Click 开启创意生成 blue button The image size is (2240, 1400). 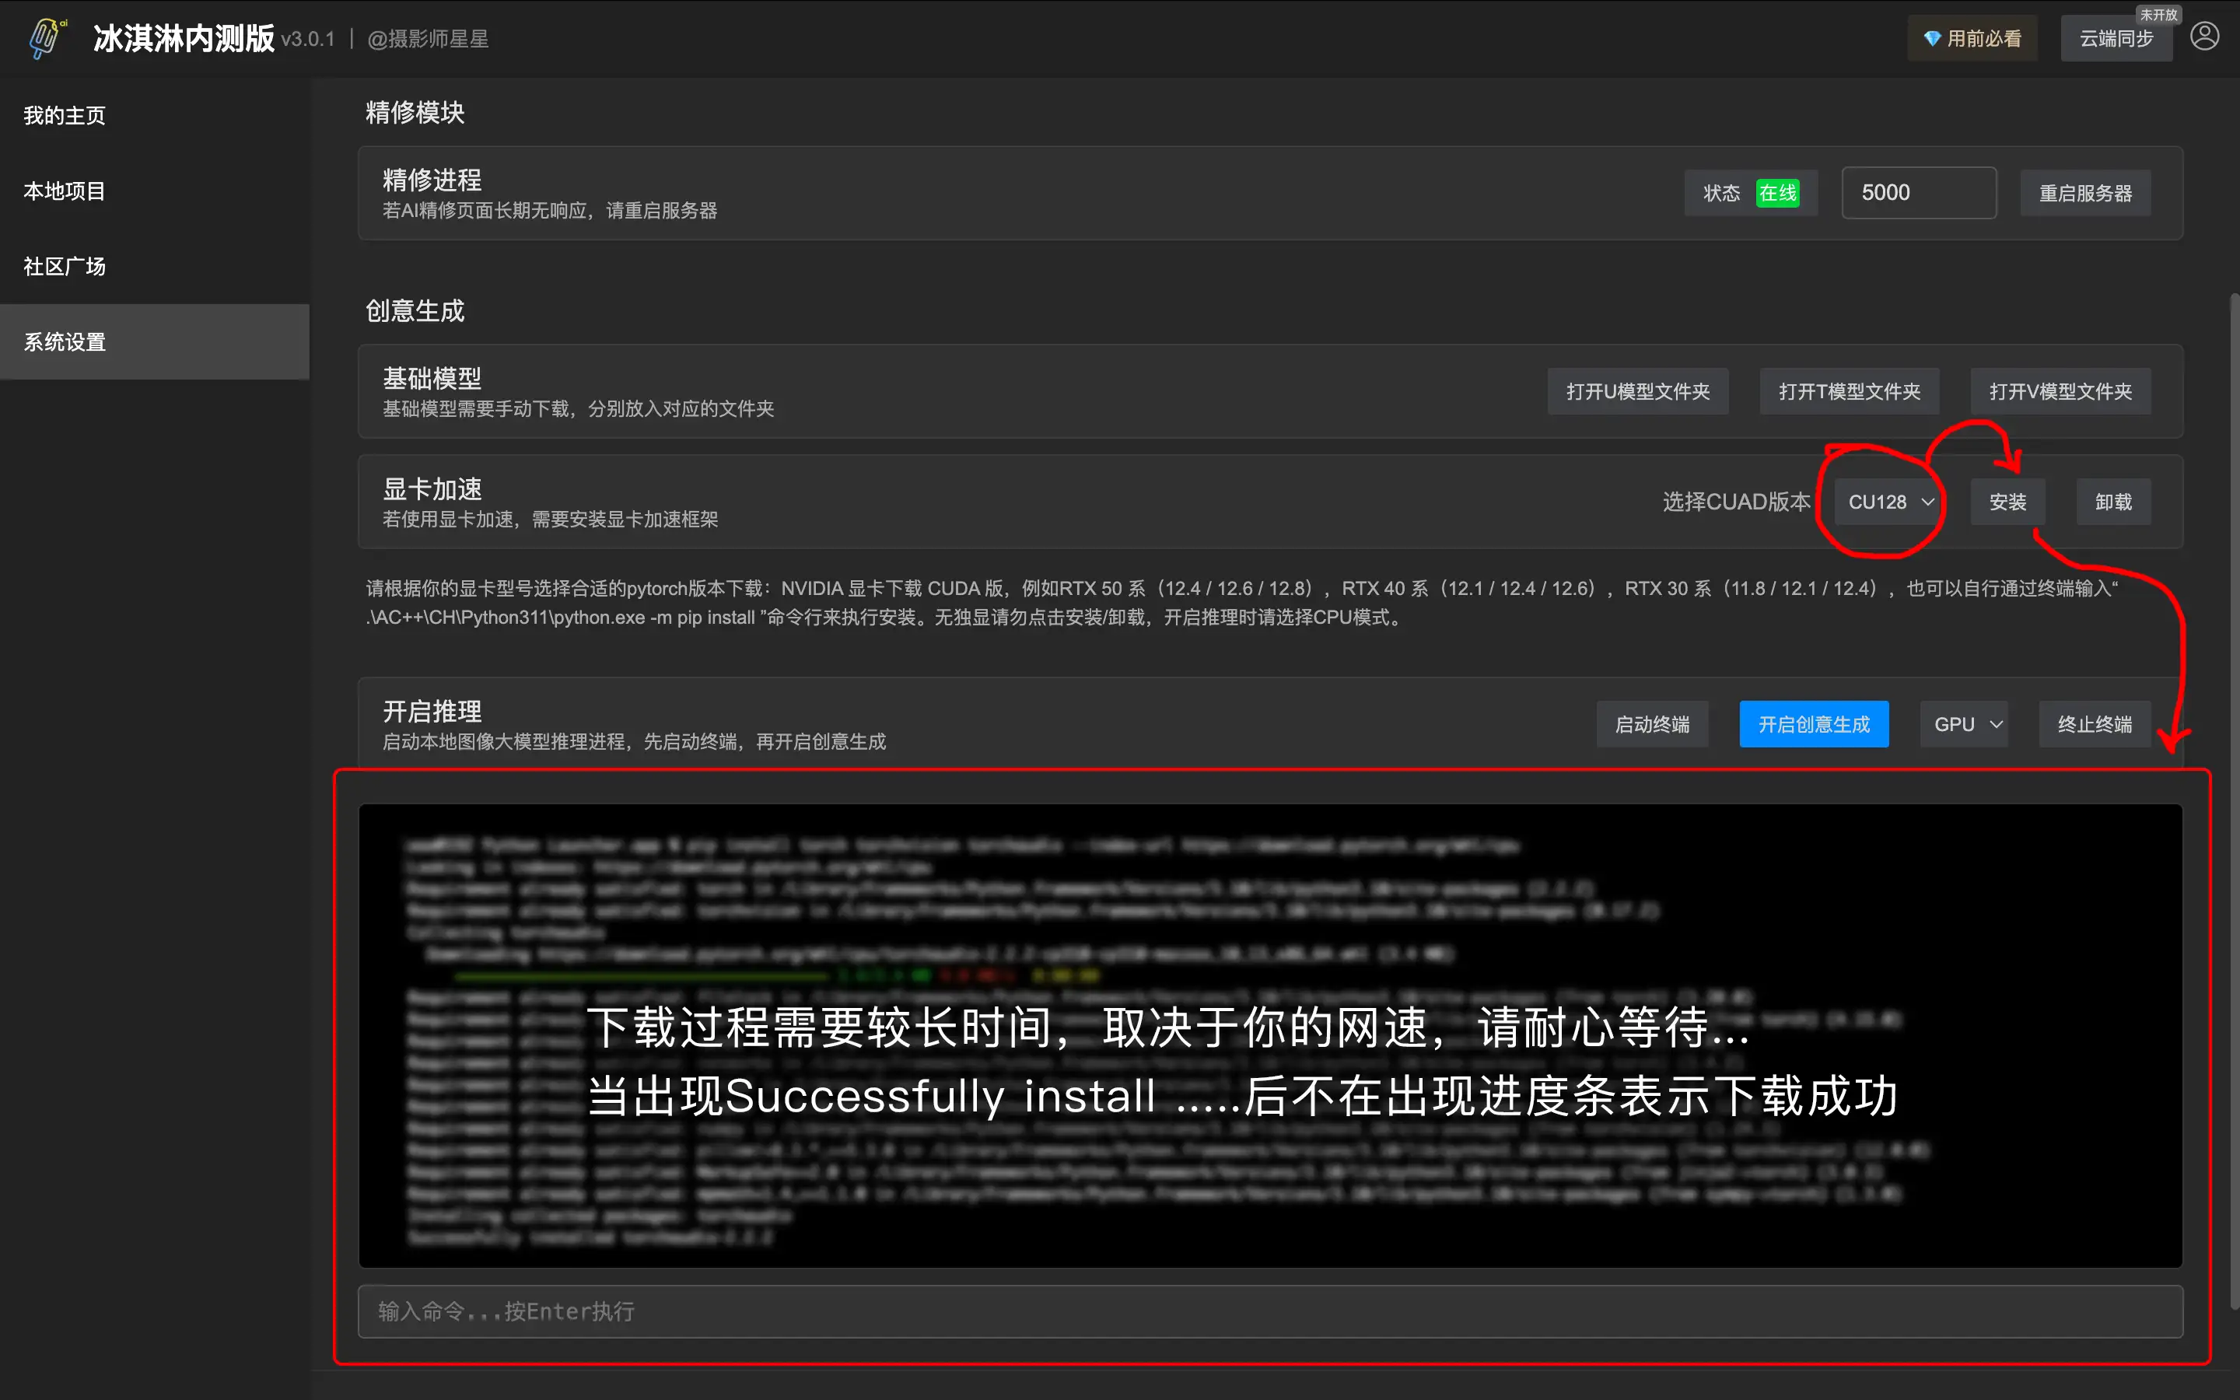[1813, 723]
